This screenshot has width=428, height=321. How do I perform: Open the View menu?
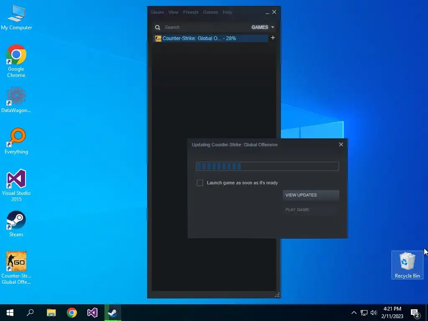pos(173,12)
